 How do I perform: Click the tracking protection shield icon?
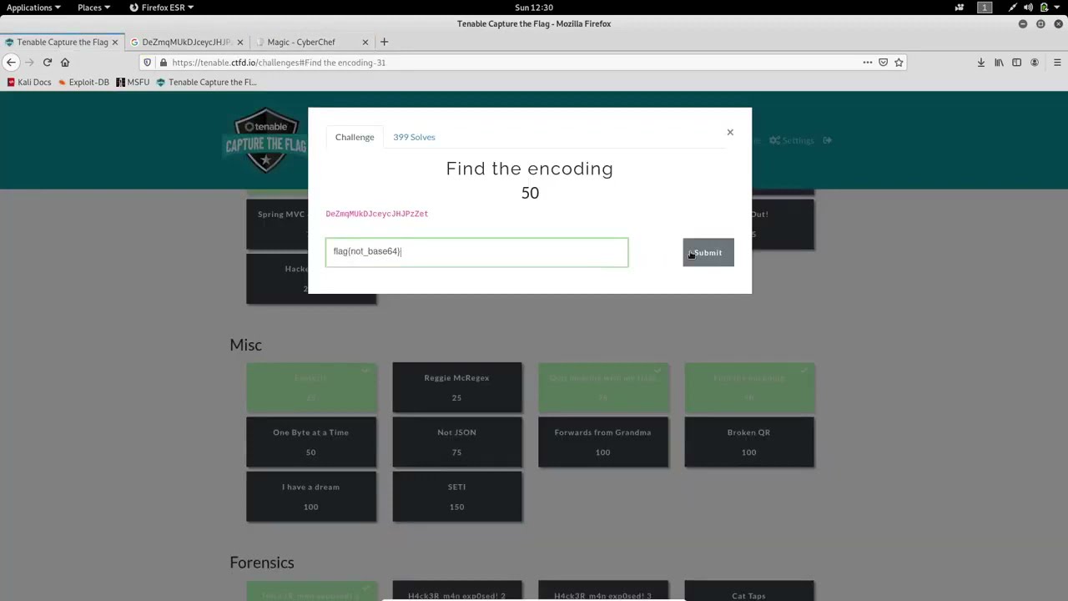coord(148,63)
